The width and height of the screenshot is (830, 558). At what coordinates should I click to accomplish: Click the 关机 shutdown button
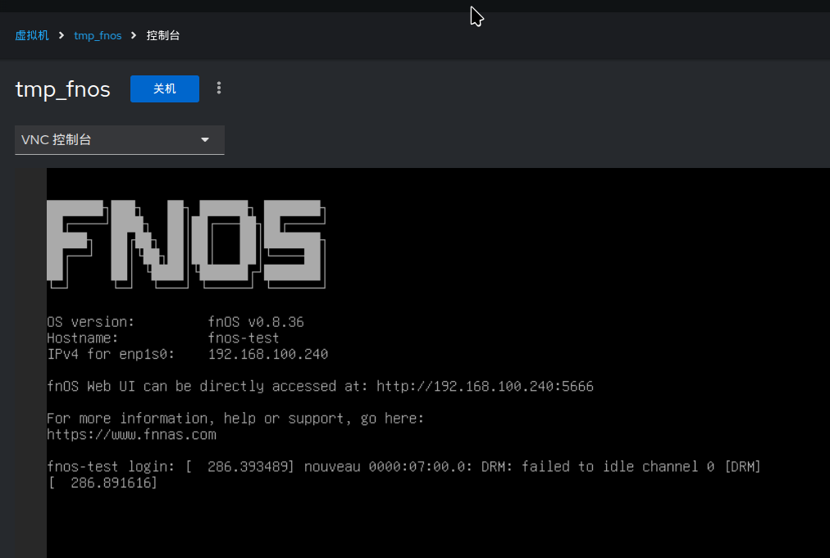tap(165, 88)
